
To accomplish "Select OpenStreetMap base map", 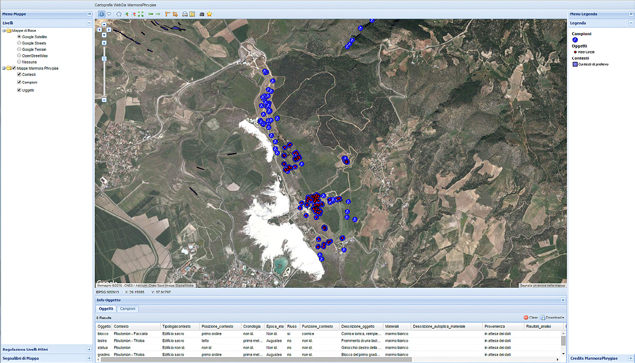I will coord(19,56).
